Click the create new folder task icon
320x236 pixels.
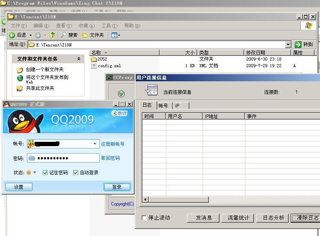[20, 70]
